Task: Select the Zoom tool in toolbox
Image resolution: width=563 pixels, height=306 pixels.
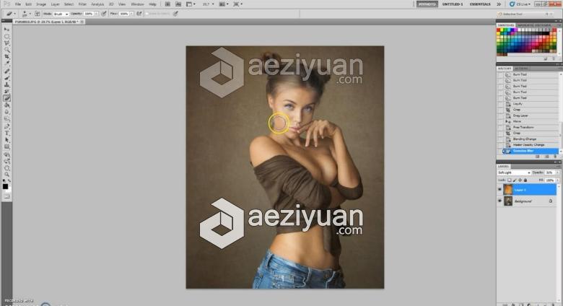Action: click(x=6, y=175)
